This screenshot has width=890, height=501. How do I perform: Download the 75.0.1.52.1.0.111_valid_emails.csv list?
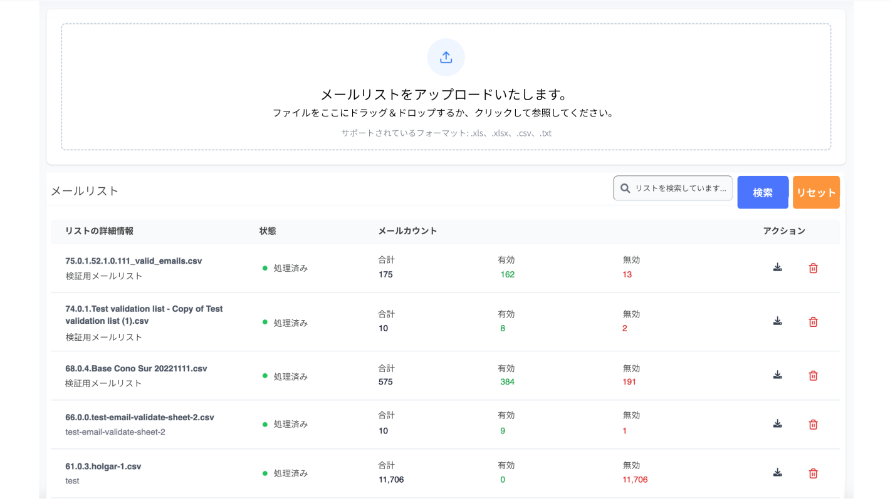click(777, 268)
